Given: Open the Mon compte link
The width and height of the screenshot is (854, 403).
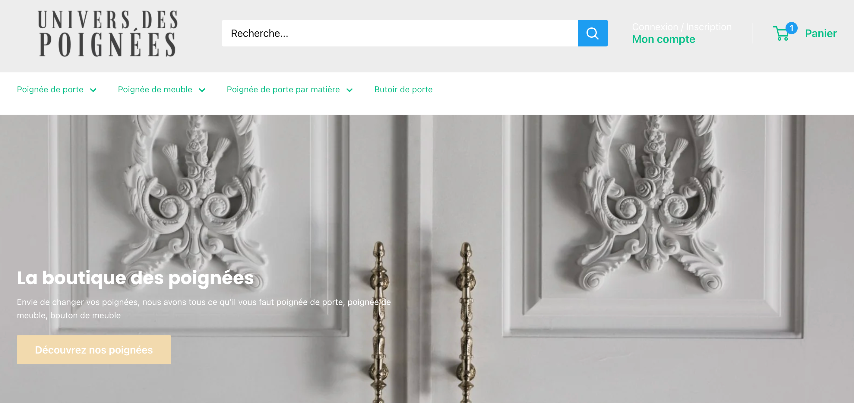Looking at the screenshot, I should pos(663,39).
